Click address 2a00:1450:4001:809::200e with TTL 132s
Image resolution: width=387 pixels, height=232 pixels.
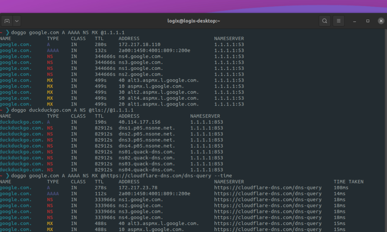(154, 51)
